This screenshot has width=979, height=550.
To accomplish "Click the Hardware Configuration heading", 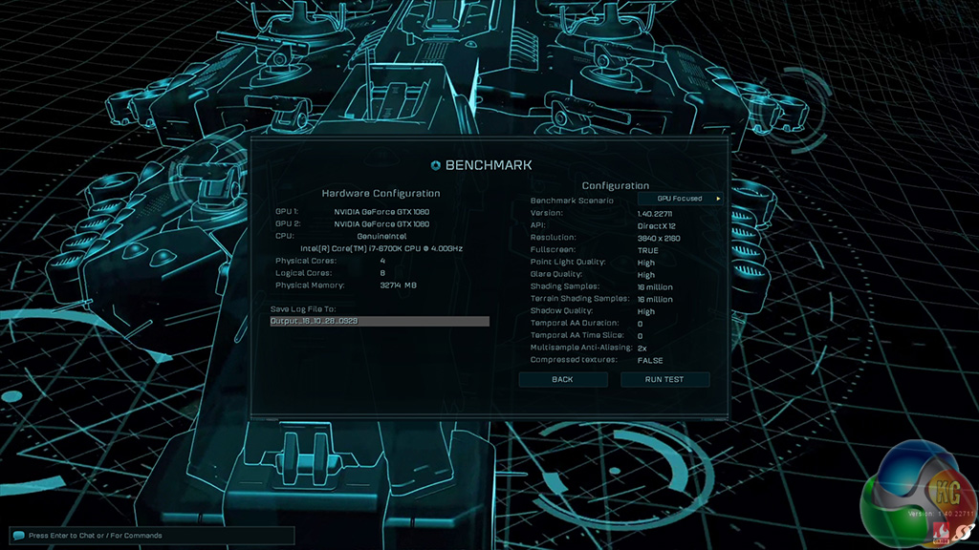I will [381, 193].
